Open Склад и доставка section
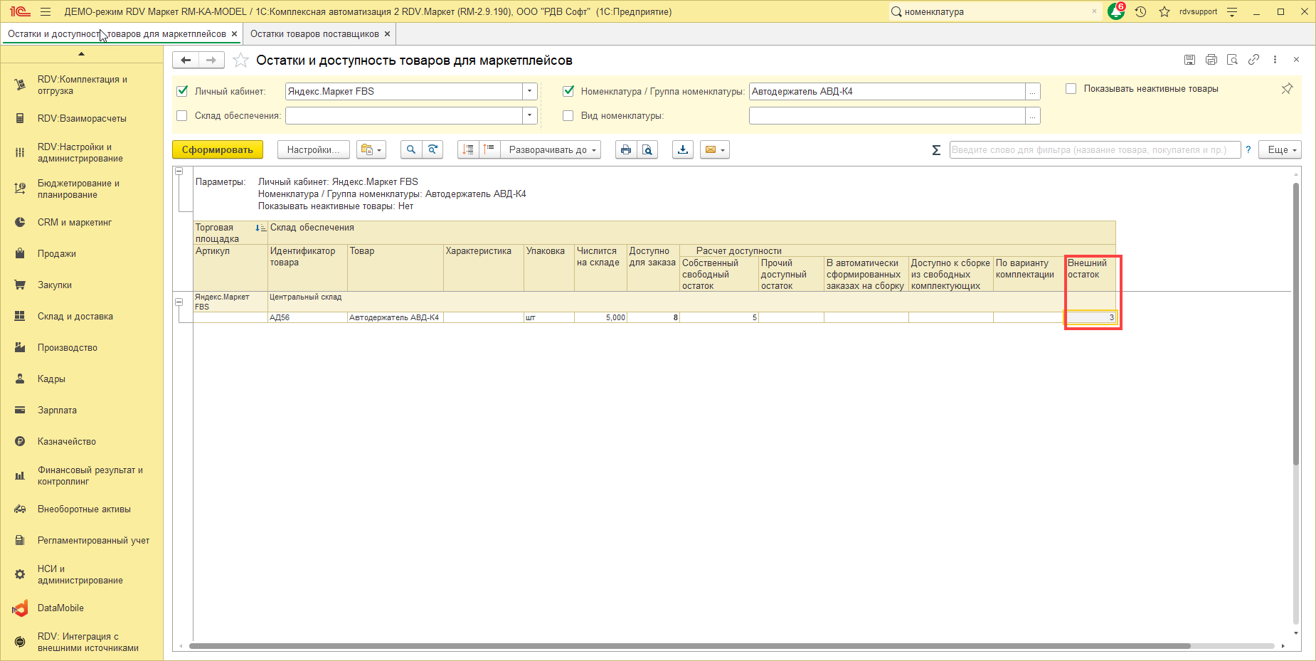The height and width of the screenshot is (661, 1316). [75, 317]
